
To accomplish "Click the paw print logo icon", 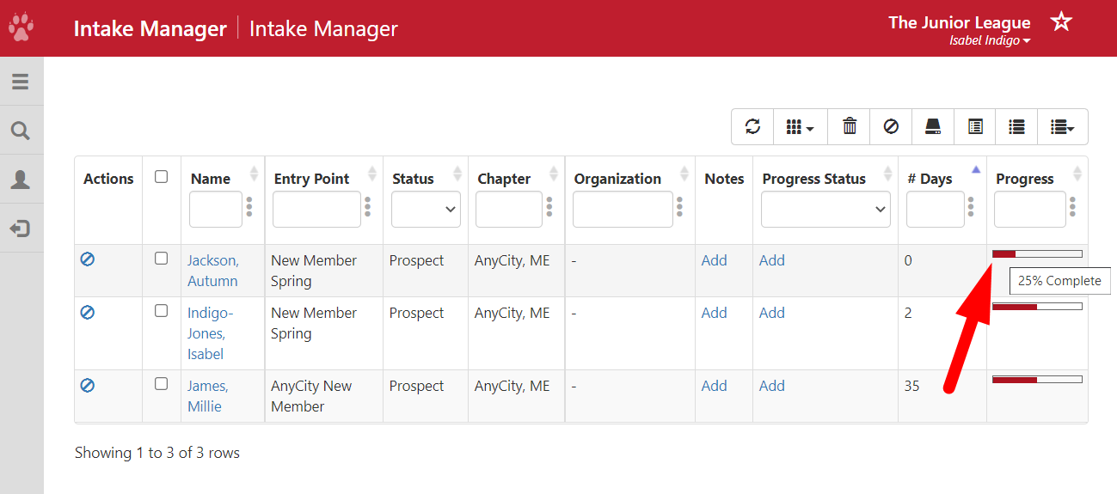I will 21,28.
